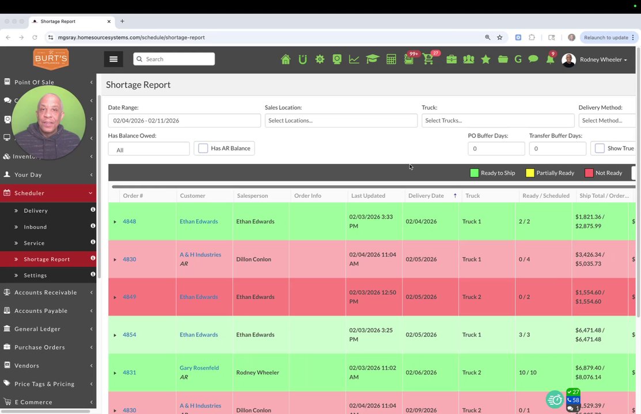This screenshot has height=414, width=641.
Task: Click the G icon in top toolbar
Action: click(518, 60)
